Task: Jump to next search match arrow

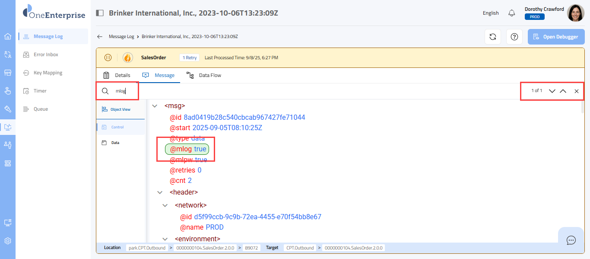Action: tap(552, 91)
